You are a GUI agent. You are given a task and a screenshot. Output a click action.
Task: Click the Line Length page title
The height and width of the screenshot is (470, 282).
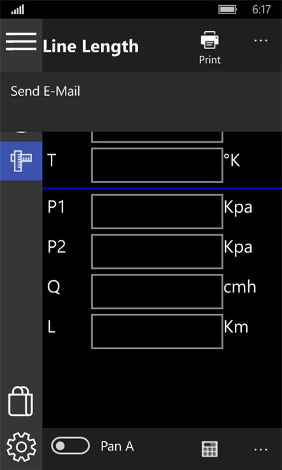point(90,46)
